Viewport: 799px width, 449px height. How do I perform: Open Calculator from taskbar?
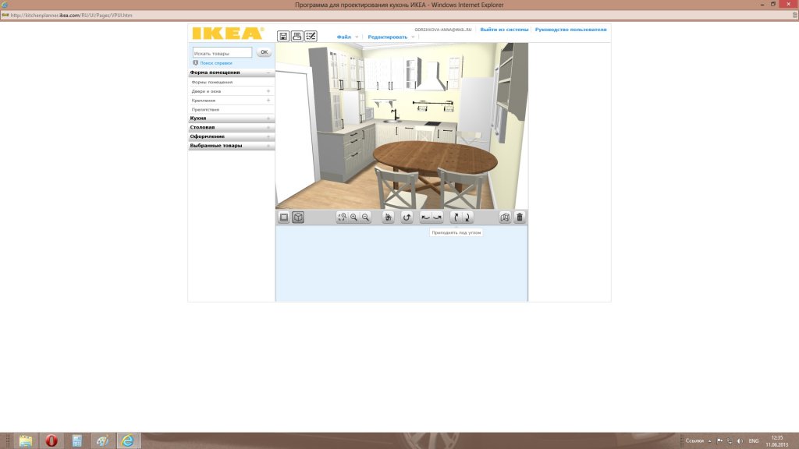[77, 440]
